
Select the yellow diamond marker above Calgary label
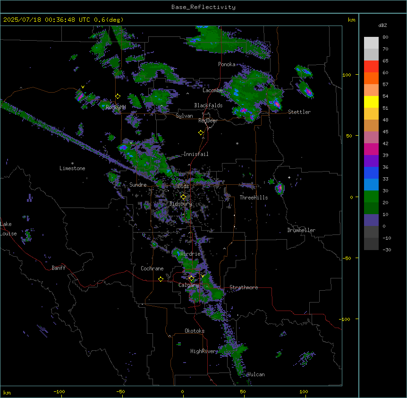[x=191, y=278]
